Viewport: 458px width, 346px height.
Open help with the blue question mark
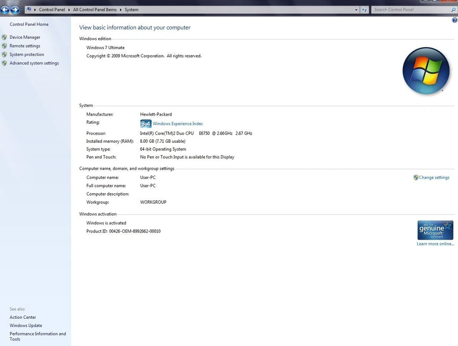pyautogui.click(x=455, y=20)
